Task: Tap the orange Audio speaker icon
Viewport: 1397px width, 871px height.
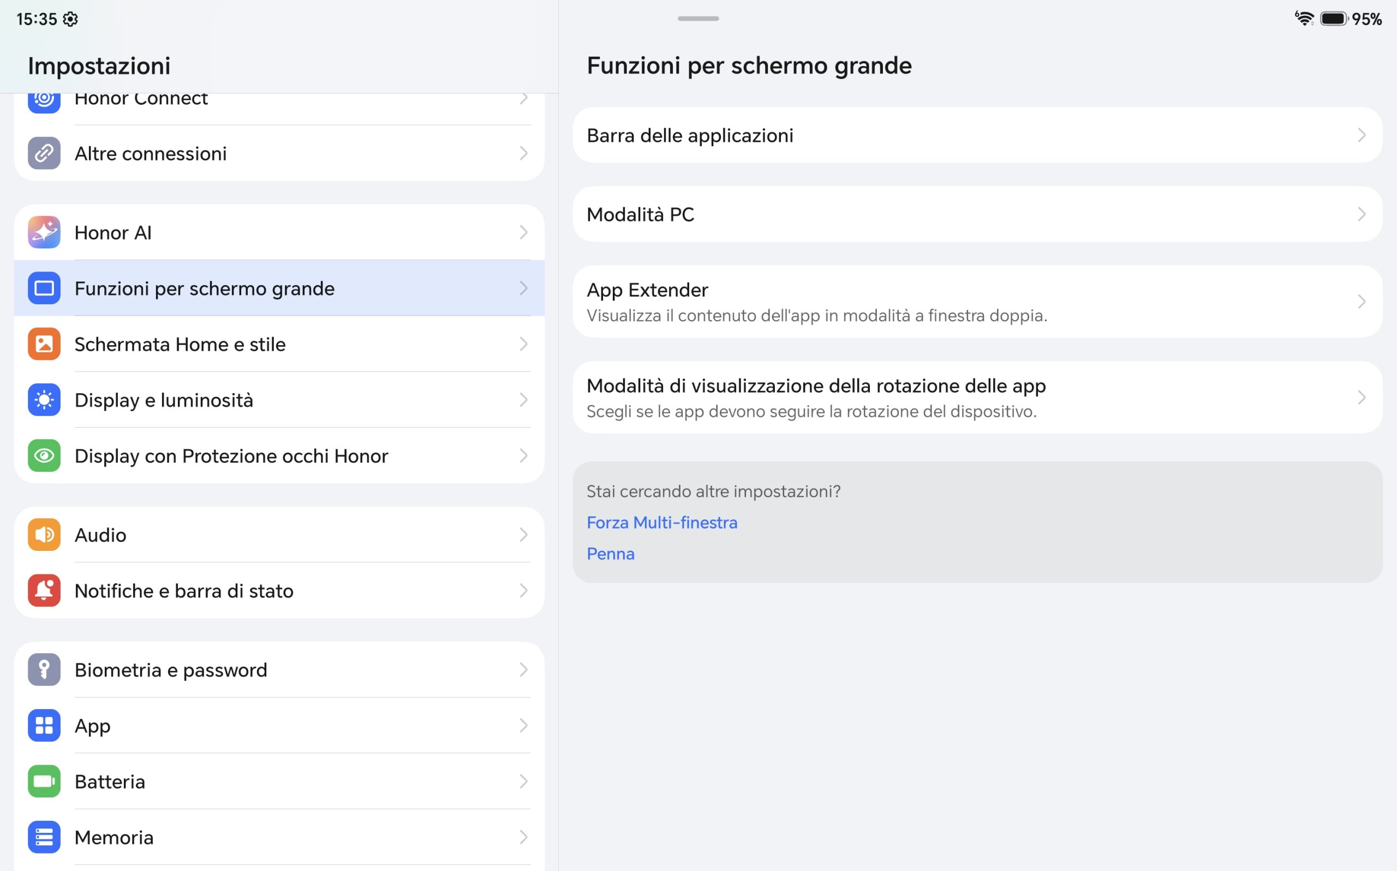Action: point(44,534)
